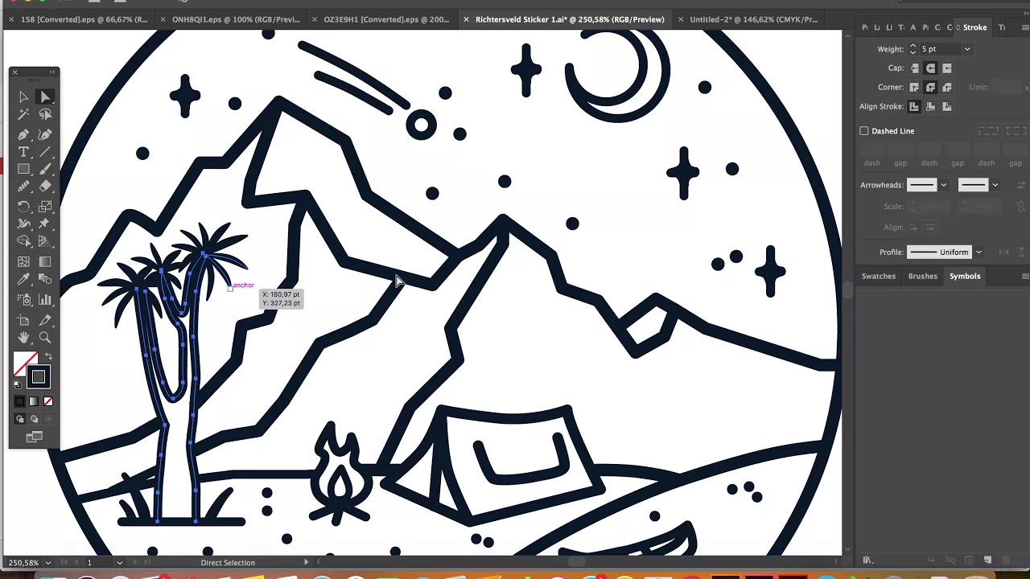The height and width of the screenshot is (579, 1030).
Task: Select the Curvature tool
Action: point(45,134)
